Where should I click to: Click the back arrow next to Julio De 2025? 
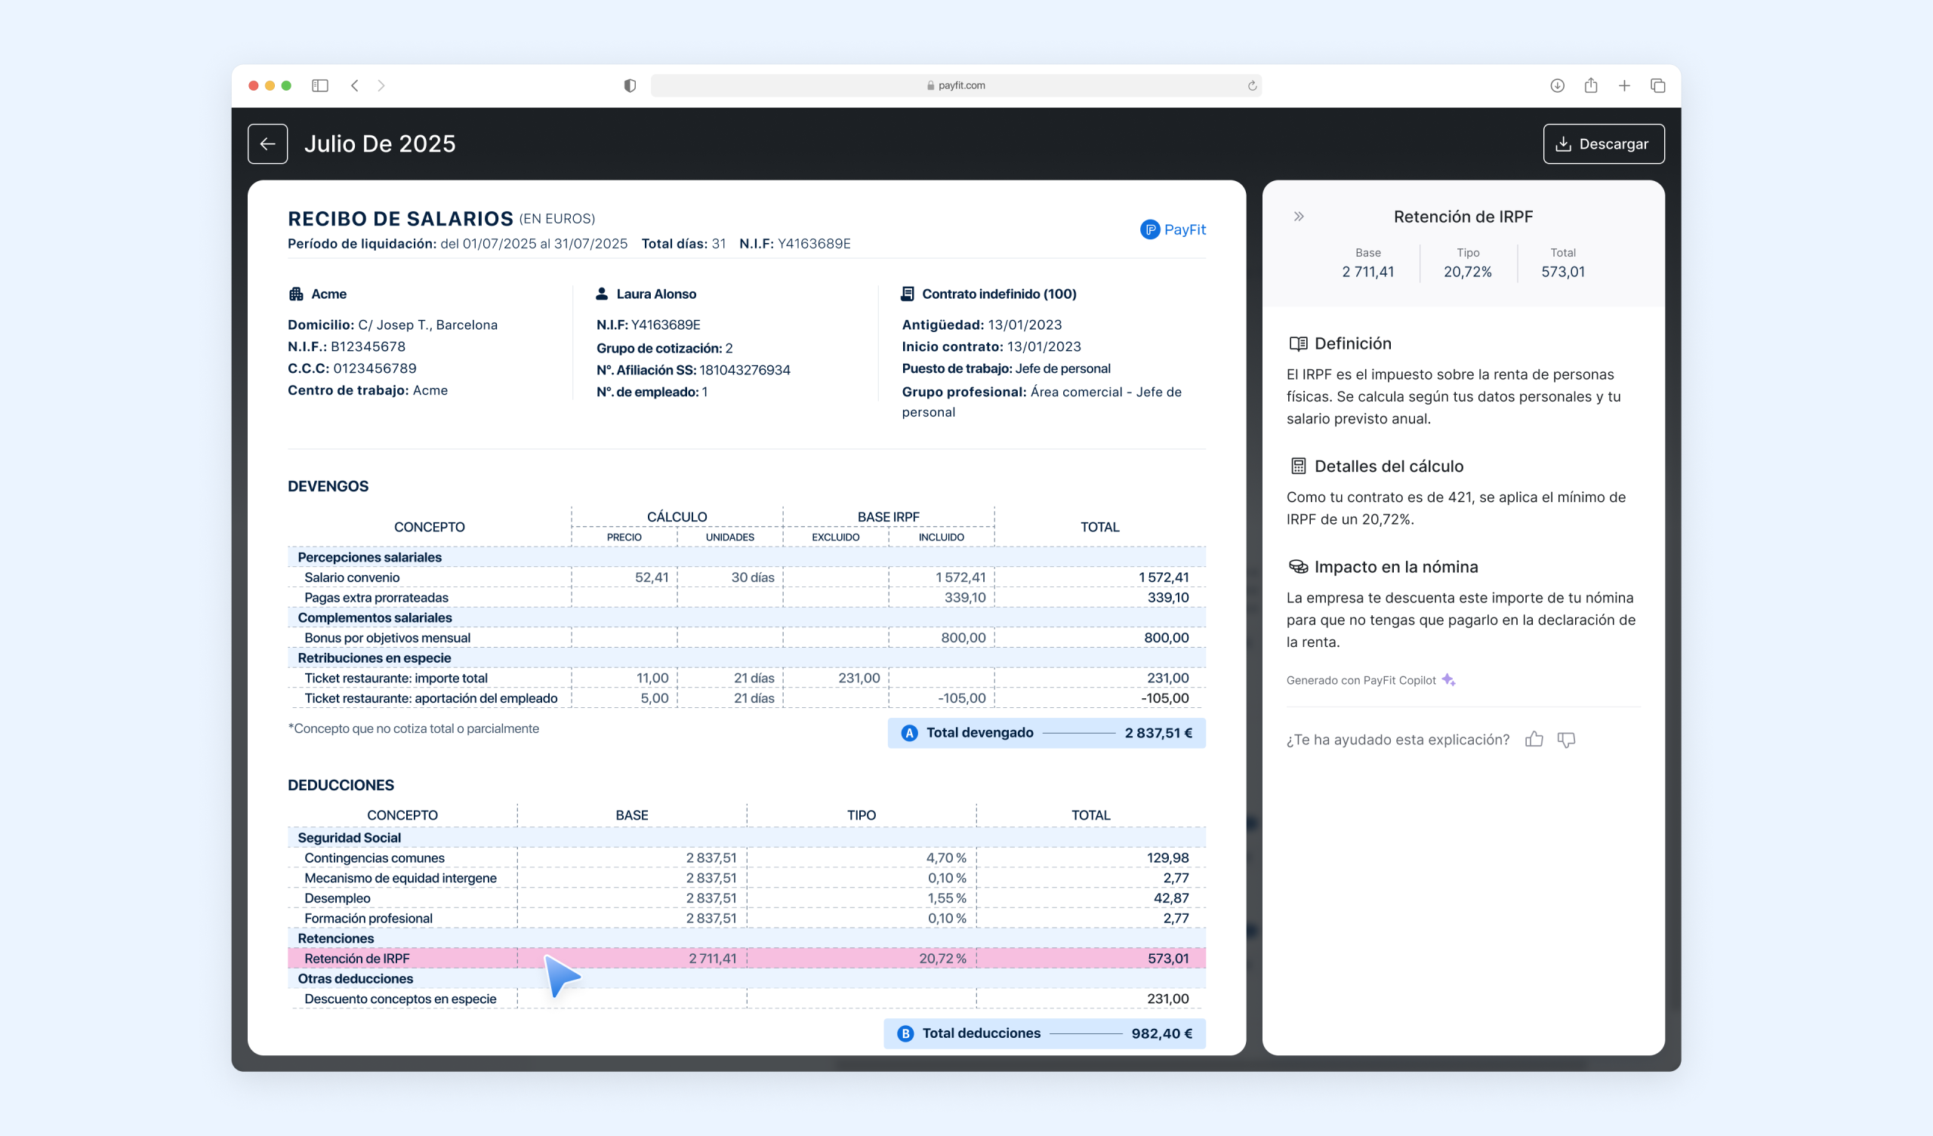pos(268,143)
